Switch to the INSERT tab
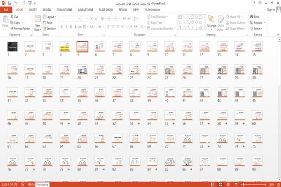 [33, 10]
